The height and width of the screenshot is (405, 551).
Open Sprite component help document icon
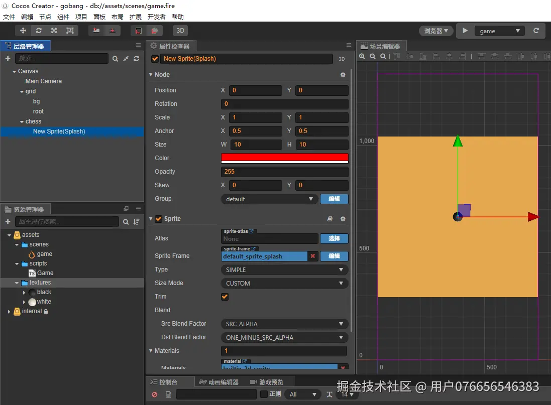(329, 219)
